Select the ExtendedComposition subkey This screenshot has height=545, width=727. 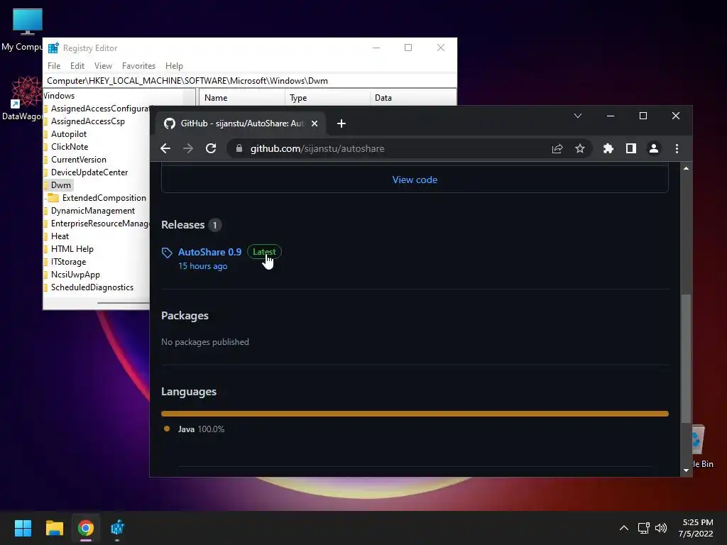[104, 198]
